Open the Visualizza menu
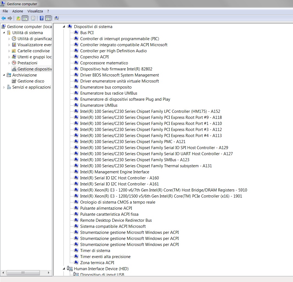Viewport: 293px width, 282px height. [x=35, y=11]
